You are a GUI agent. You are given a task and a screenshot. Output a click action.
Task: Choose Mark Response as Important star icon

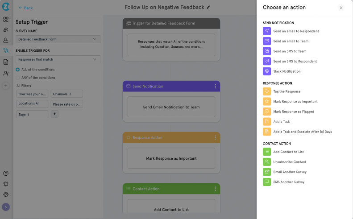[x=267, y=101]
